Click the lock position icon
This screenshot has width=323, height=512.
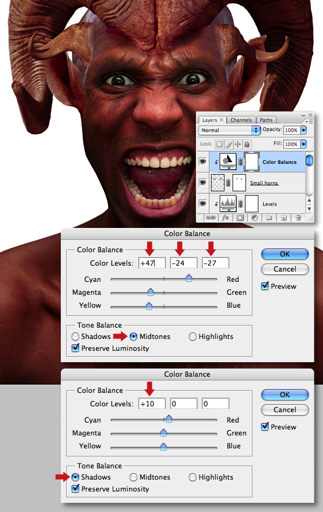click(238, 144)
